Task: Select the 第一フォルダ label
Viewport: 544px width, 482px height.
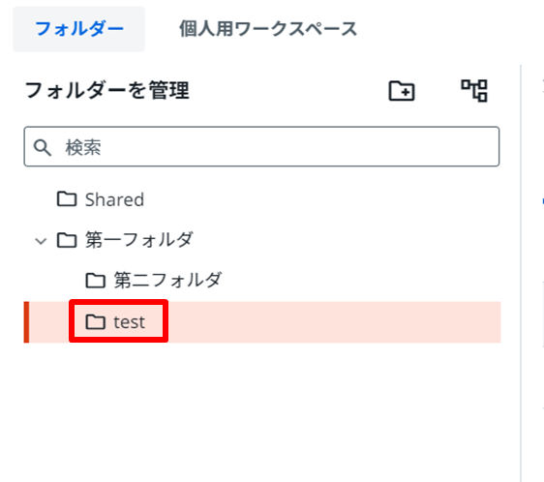Action: point(139,240)
